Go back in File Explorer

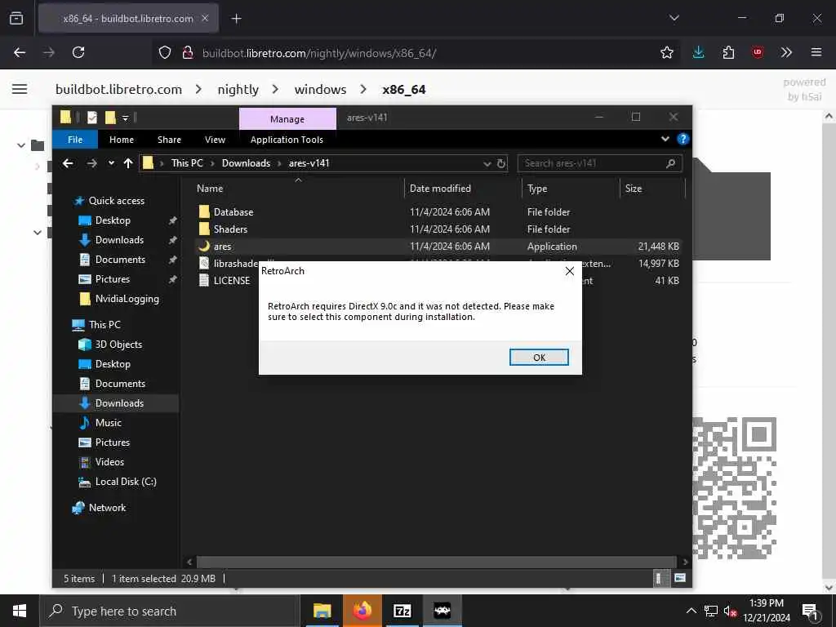pos(68,163)
